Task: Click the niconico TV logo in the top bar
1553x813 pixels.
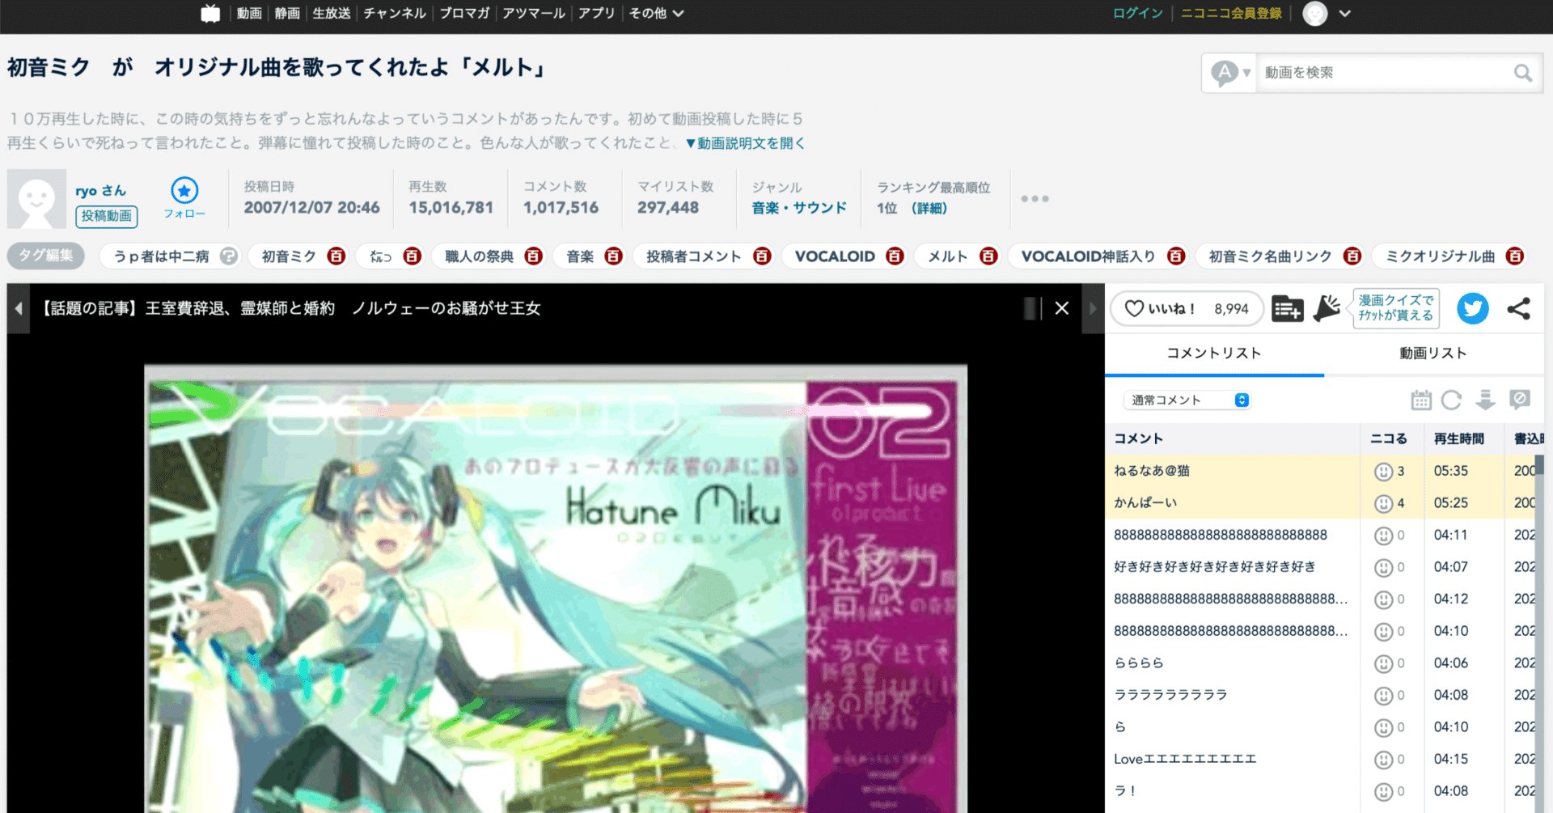Action: (209, 13)
